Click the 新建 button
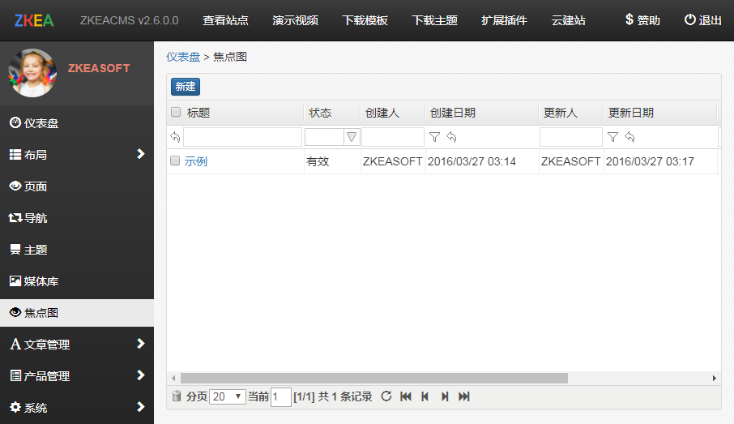734x424 pixels. [186, 87]
